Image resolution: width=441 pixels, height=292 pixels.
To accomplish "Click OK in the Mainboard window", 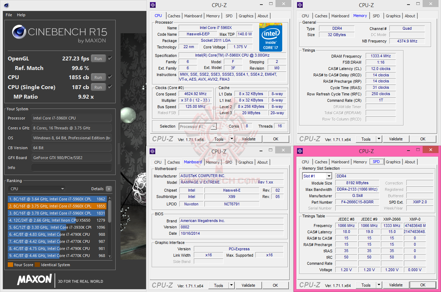I will point(275,285).
